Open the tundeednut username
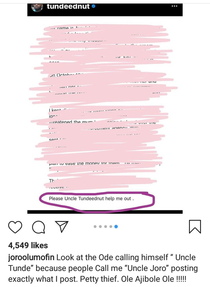Image resolution: width=210 pixels, height=287 pixels. pos(68,6)
